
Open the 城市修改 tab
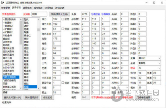coord(38,8)
